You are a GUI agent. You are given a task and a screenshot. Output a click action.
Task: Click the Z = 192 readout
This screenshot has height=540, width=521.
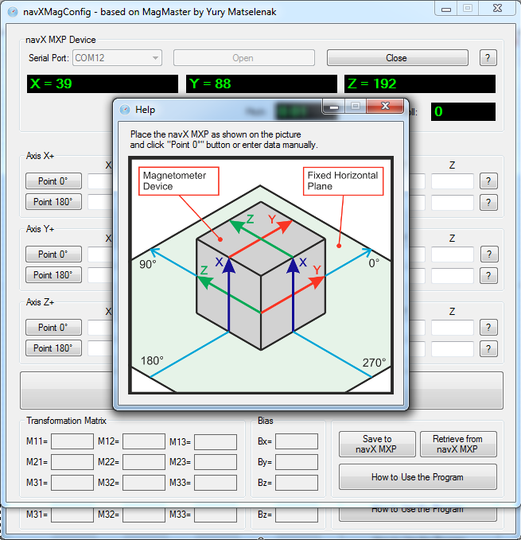pyautogui.click(x=420, y=84)
